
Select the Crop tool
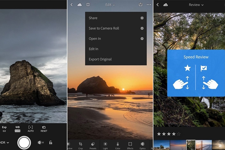click(80, 146)
